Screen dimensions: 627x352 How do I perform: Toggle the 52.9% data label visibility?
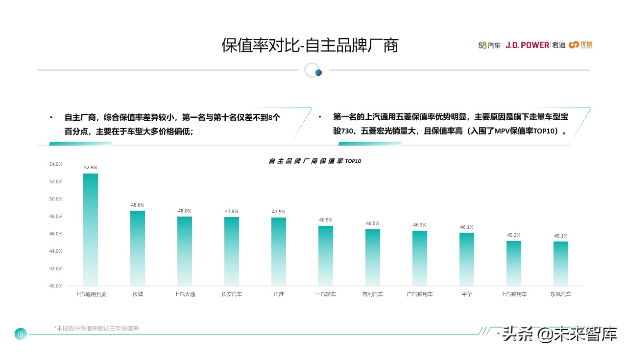click(90, 167)
